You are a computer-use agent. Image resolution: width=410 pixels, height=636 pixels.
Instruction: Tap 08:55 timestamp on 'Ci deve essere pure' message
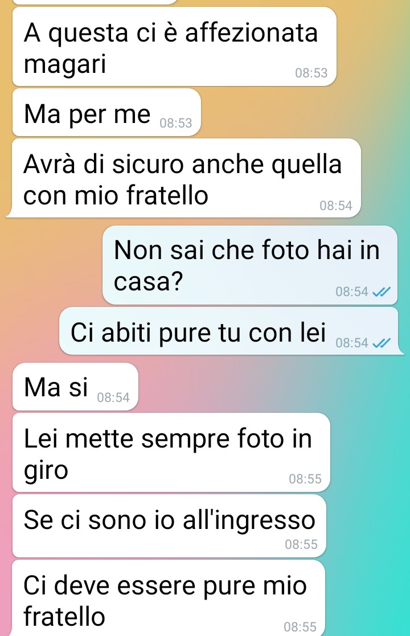click(x=300, y=627)
